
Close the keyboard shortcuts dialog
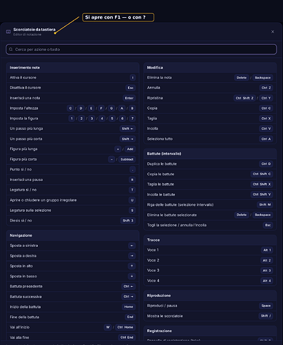coord(273,32)
